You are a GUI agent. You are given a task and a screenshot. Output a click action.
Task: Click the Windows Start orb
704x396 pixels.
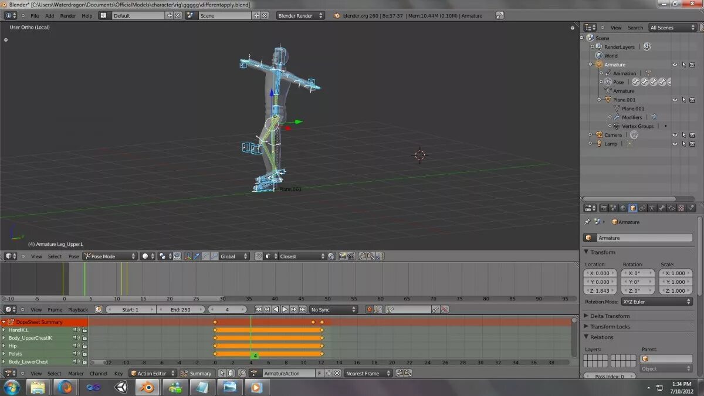[x=11, y=387]
